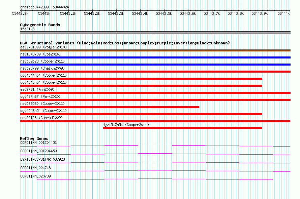
Task: Click the short nsv569530 Cooper2011 red bar
Action: (110, 107)
